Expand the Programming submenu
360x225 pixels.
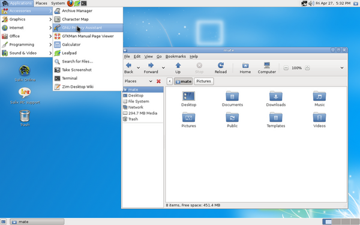26,44
